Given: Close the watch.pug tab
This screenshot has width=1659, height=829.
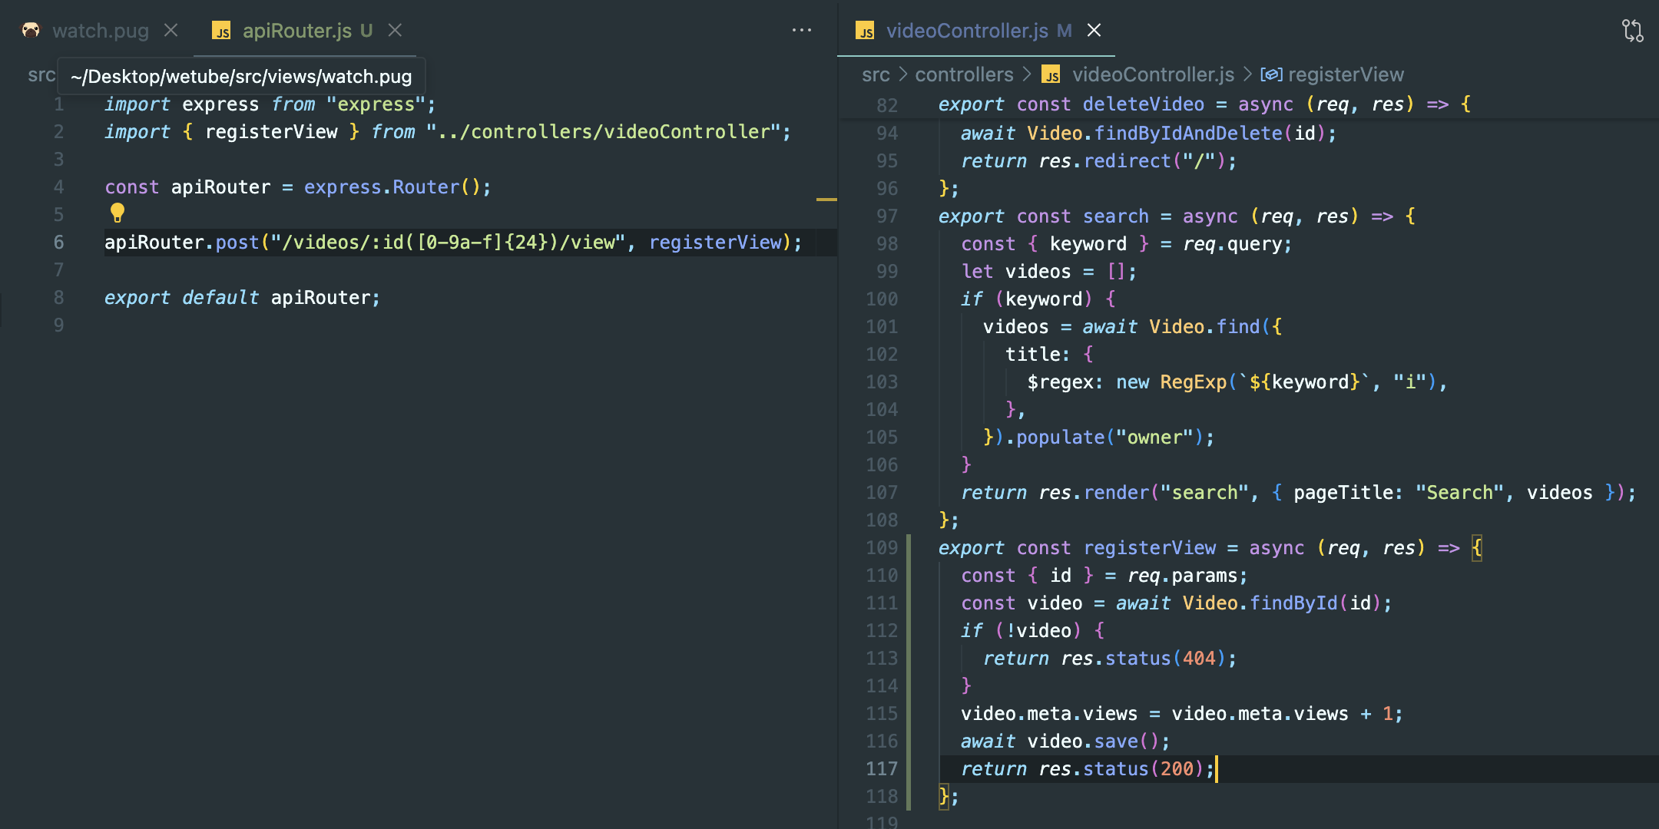Looking at the screenshot, I should [x=171, y=30].
